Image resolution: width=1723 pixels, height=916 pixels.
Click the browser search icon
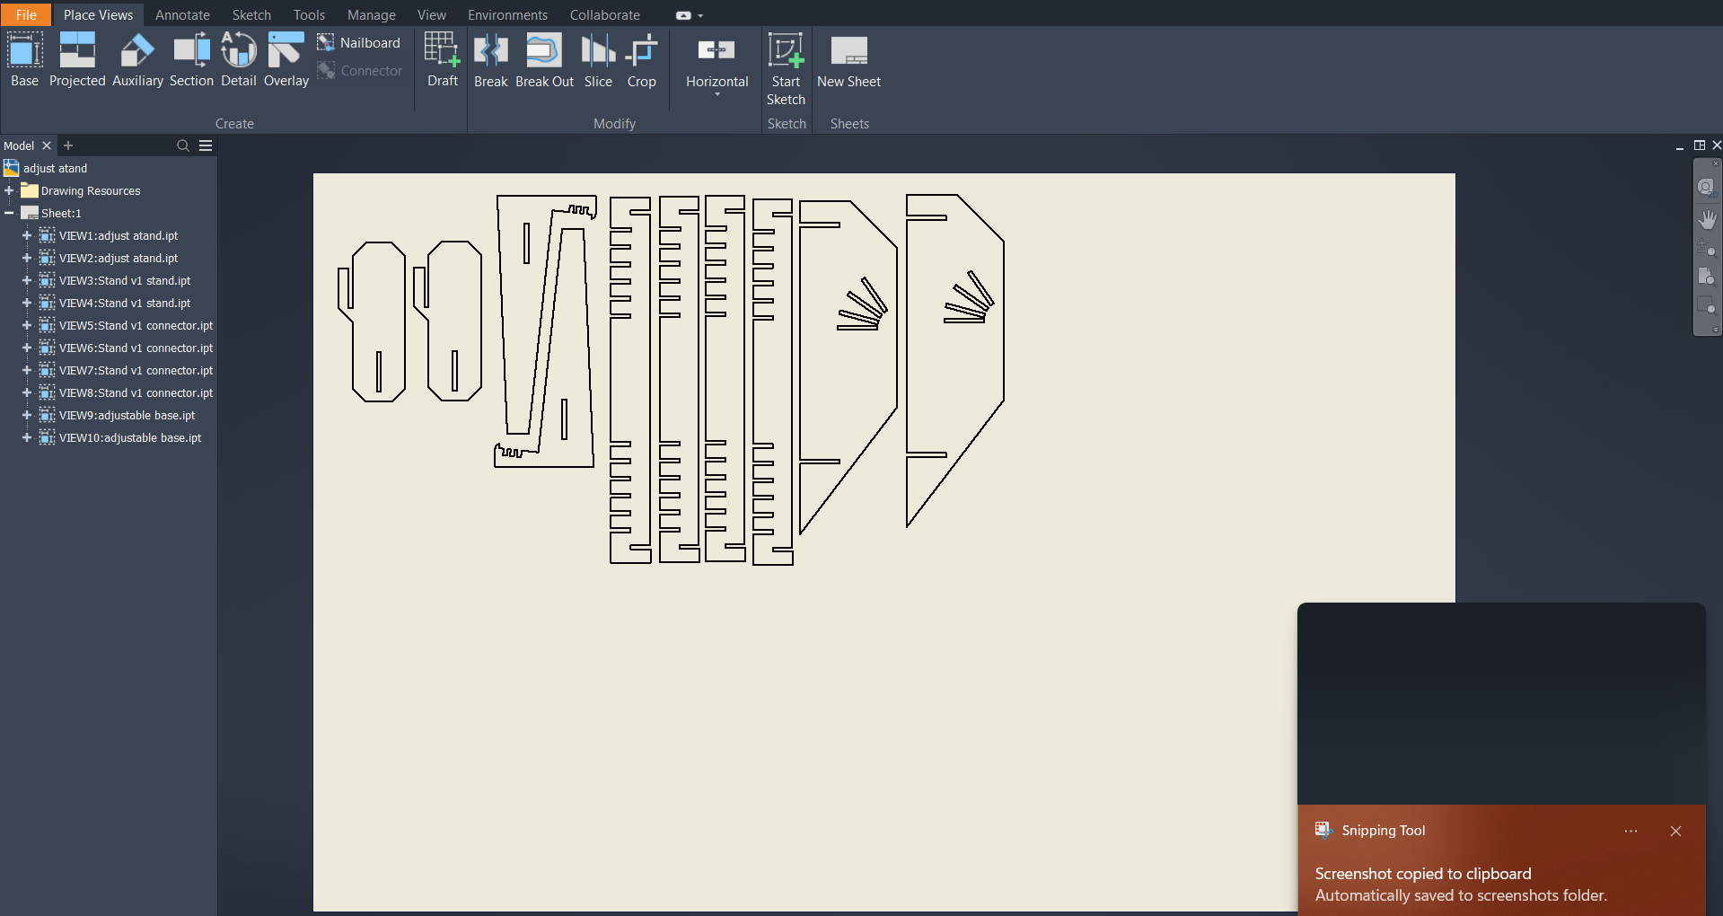point(183,145)
